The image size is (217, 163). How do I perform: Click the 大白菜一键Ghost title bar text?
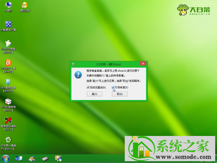[109, 64]
